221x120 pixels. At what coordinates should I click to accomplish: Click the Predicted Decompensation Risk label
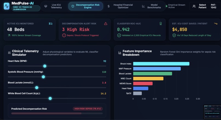(29, 109)
